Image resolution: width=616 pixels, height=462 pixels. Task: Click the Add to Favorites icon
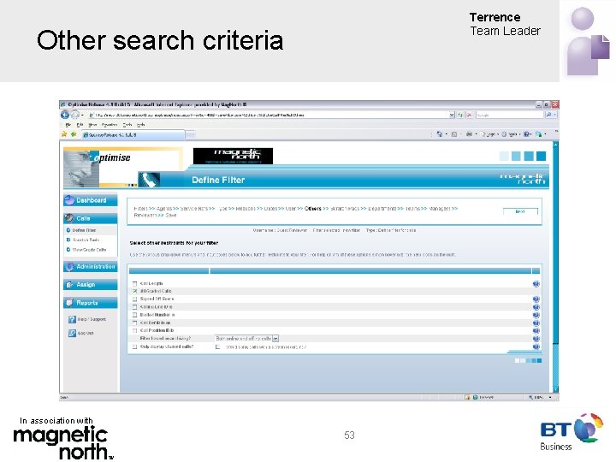click(74, 134)
